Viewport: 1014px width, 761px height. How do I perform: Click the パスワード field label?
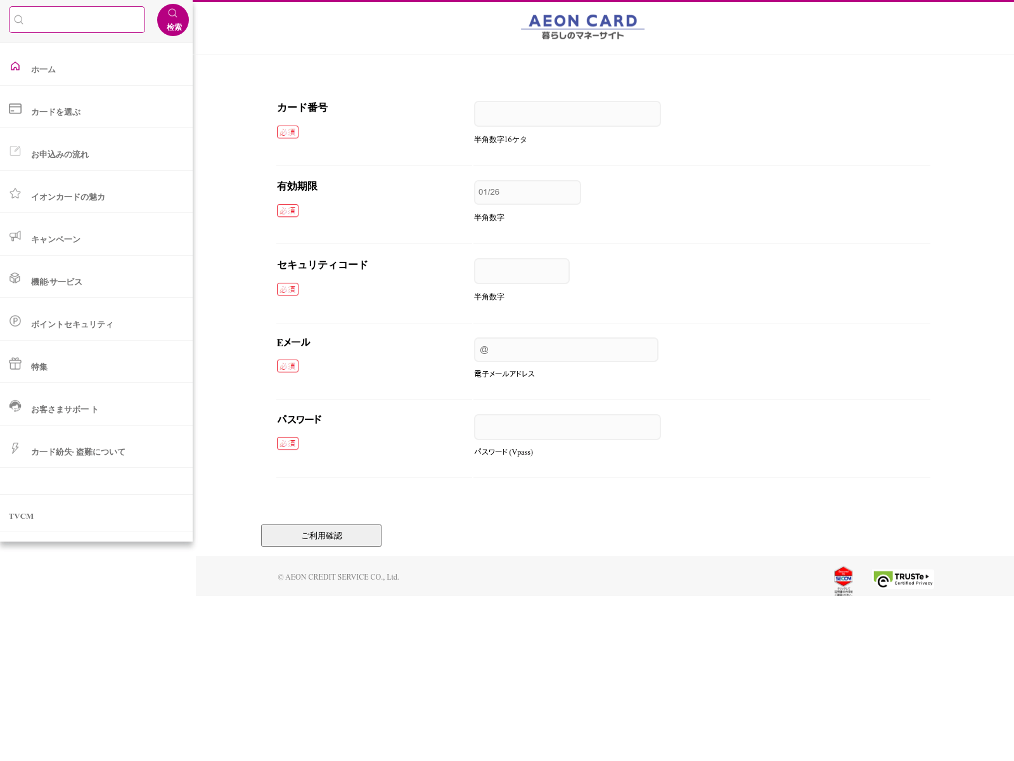click(299, 420)
